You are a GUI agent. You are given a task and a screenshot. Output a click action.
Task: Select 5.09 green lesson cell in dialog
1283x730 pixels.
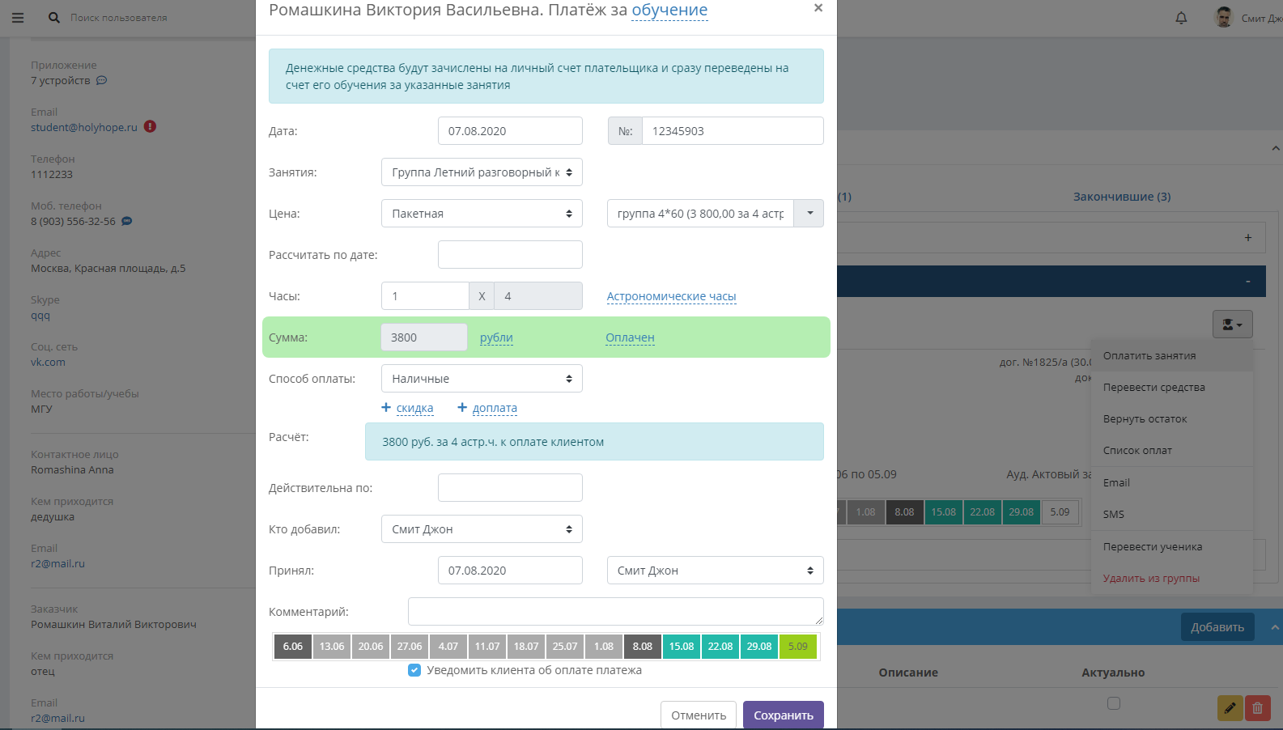[x=798, y=646]
